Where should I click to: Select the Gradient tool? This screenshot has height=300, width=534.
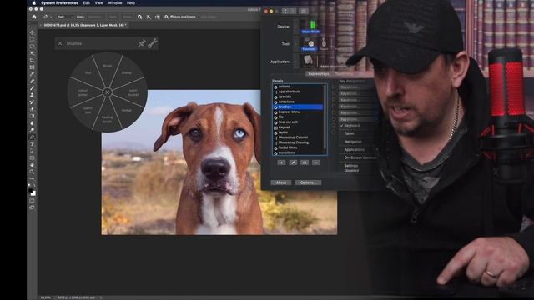32,117
